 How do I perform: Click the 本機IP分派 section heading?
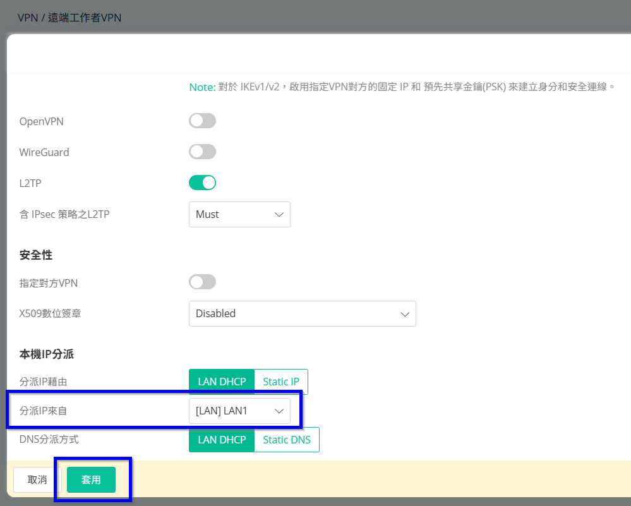click(x=47, y=354)
